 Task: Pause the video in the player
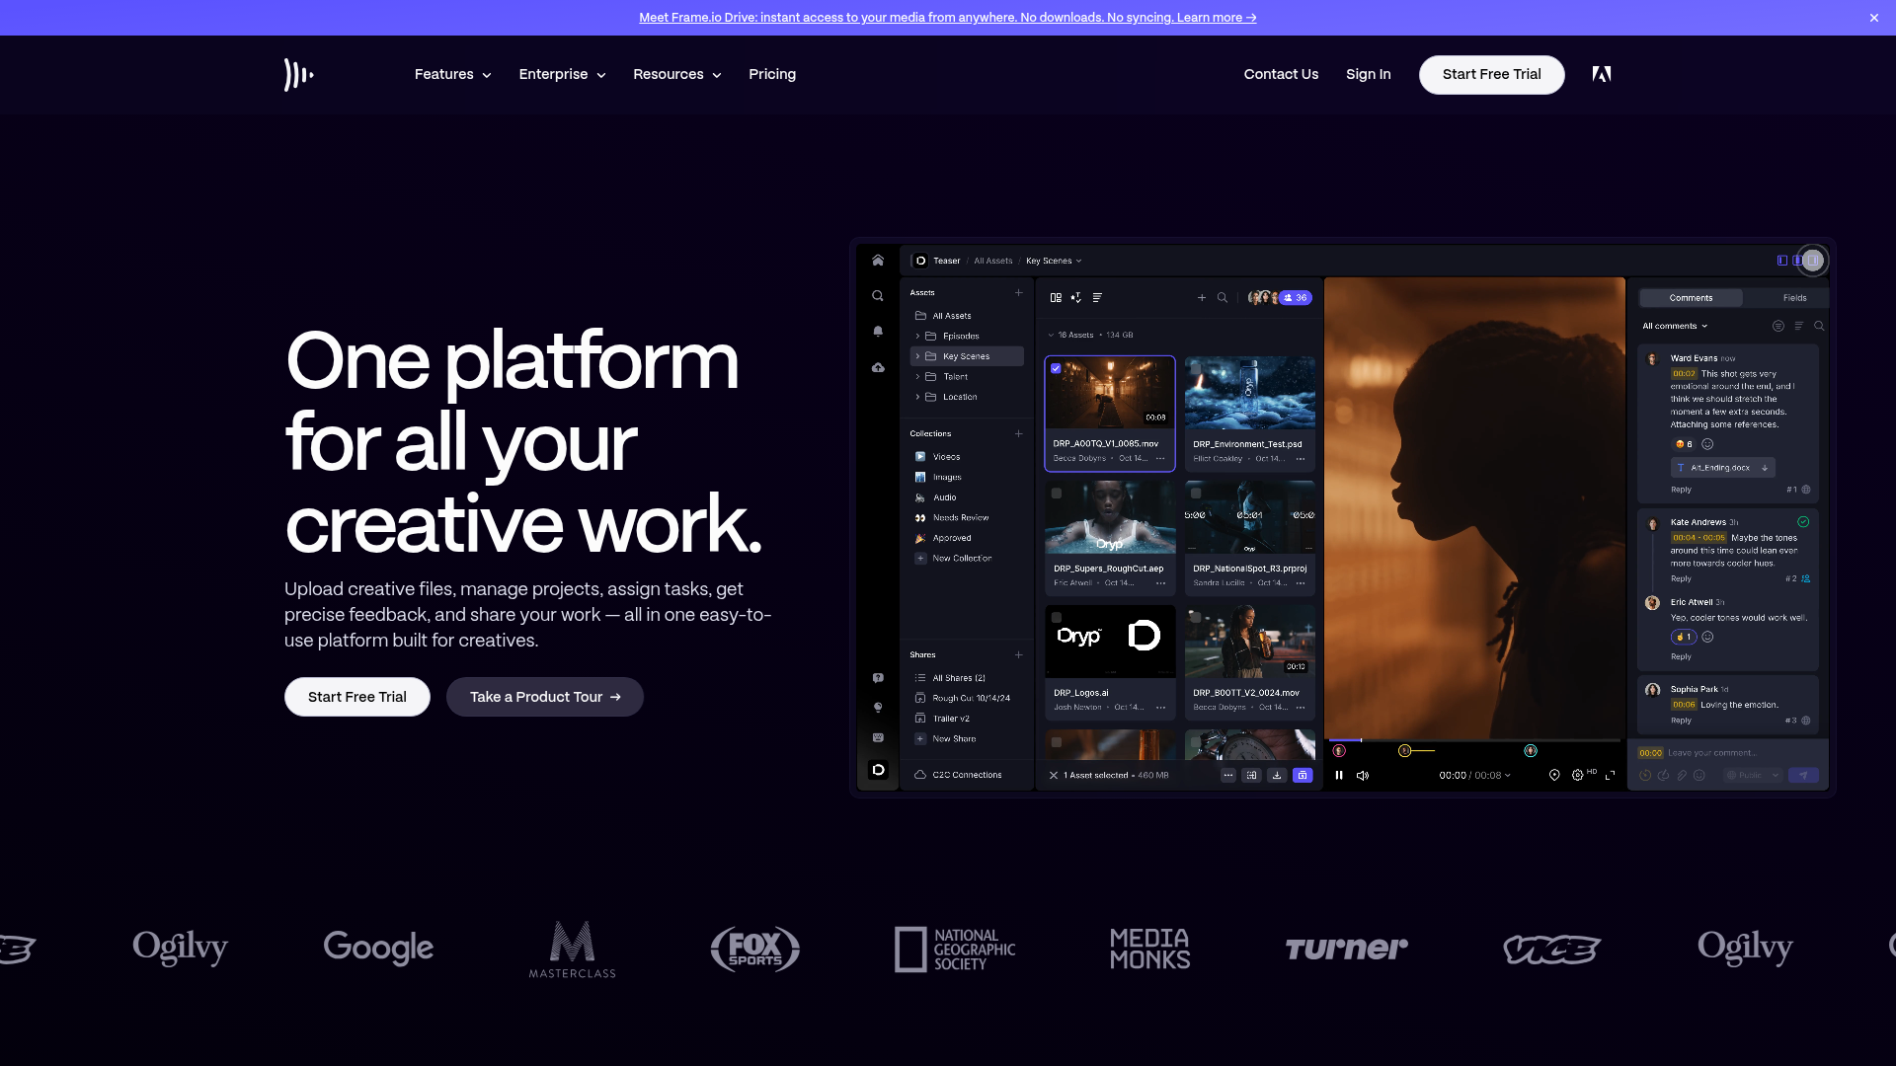point(1338,776)
